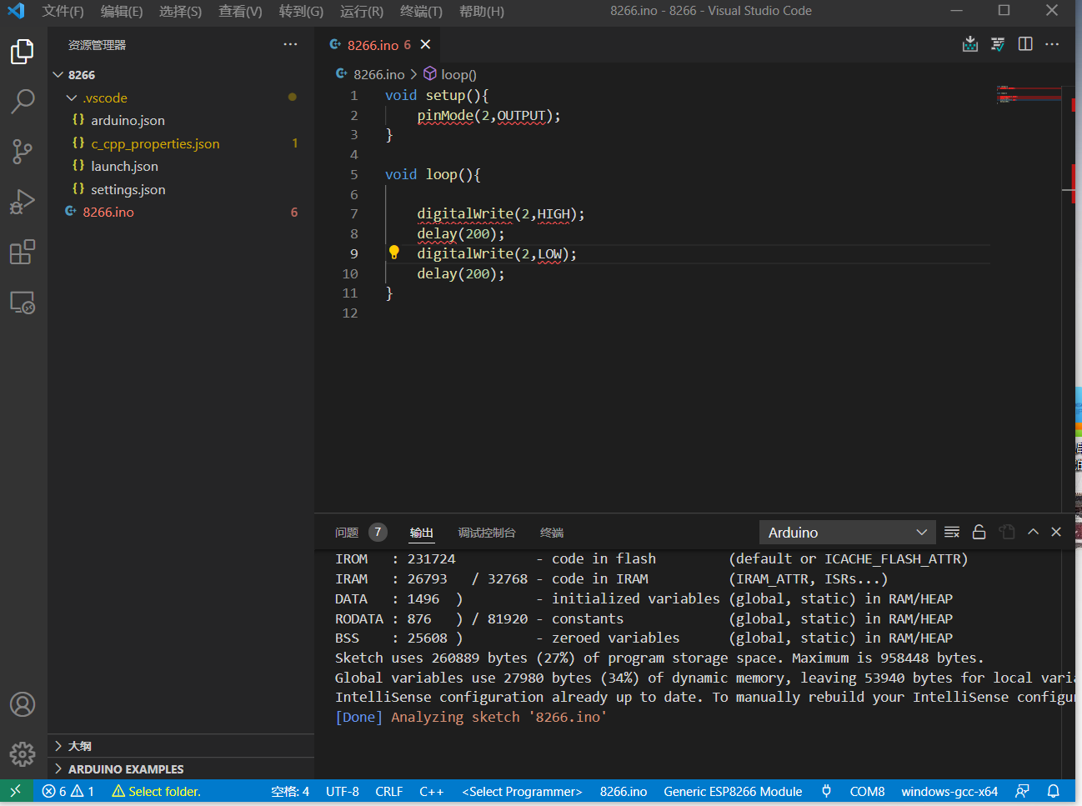Maximize the output panel size
1082x806 pixels.
[1033, 532]
